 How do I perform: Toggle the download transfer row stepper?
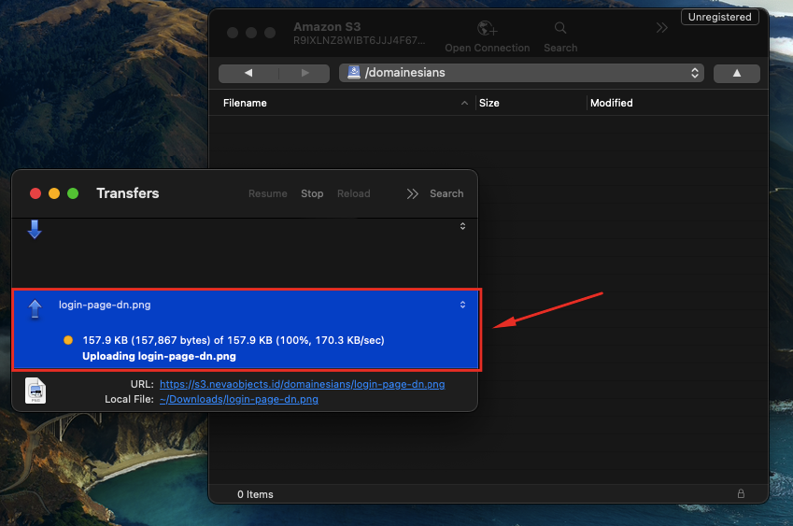tap(462, 226)
